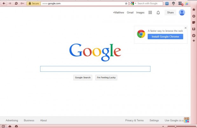
Task: Click the light bulb extension icon
Action: point(173,3)
